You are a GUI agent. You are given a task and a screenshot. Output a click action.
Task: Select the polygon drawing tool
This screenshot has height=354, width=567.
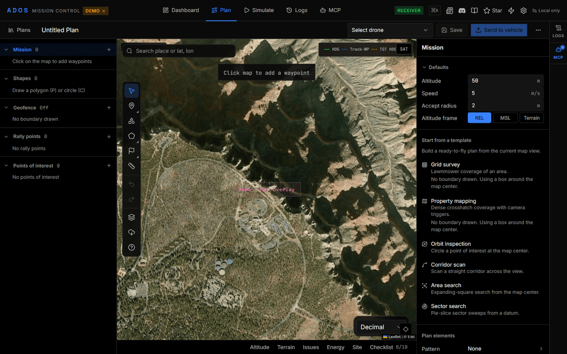coord(132,136)
